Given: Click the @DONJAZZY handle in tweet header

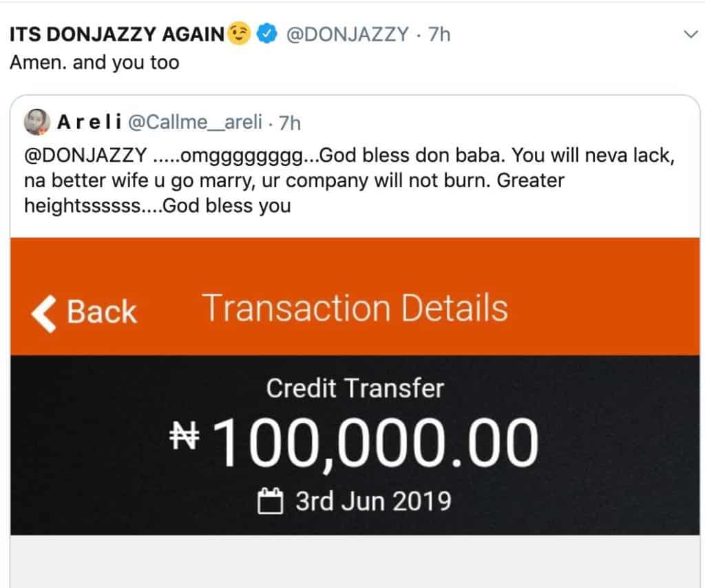Looking at the screenshot, I should click(x=347, y=34).
